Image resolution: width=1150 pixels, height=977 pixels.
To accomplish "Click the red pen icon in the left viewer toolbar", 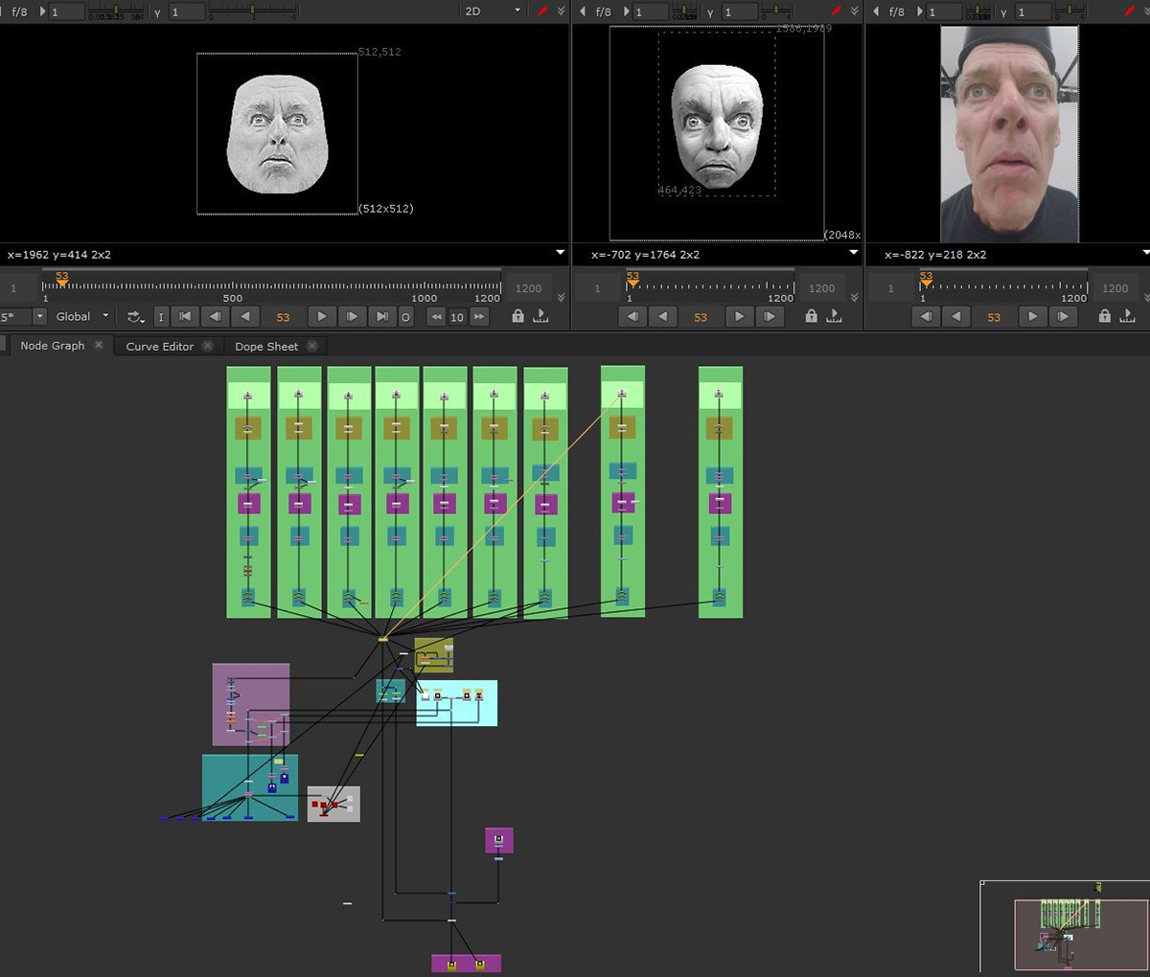I will [x=543, y=11].
